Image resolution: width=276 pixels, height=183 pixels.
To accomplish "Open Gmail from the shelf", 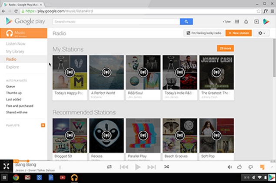I will 27,178.
